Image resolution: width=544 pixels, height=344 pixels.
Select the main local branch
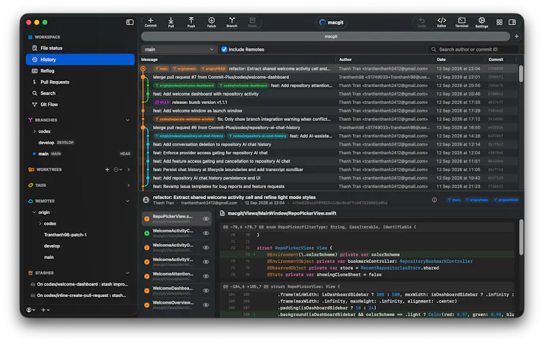pos(80,154)
